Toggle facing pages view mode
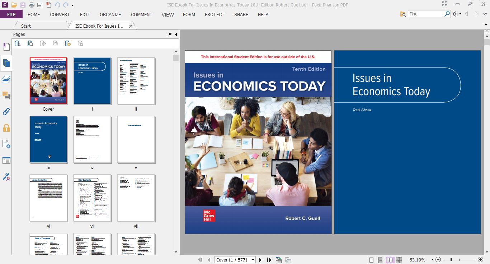Image resolution: width=490 pixels, height=264 pixels. (390, 260)
